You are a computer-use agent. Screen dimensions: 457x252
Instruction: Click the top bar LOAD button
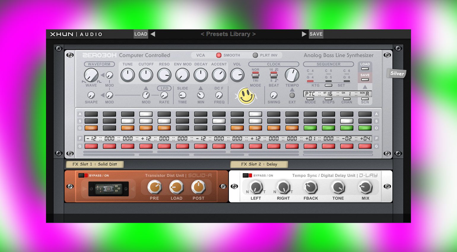pos(141,34)
